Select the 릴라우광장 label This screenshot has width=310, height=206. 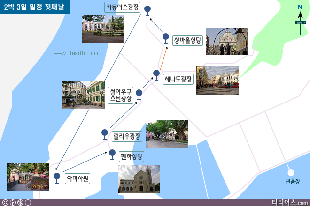click(127, 136)
